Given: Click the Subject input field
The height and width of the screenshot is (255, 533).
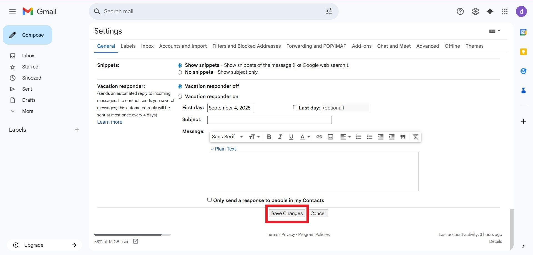Looking at the screenshot, I should pyautogui.click(x=269, y=120).
